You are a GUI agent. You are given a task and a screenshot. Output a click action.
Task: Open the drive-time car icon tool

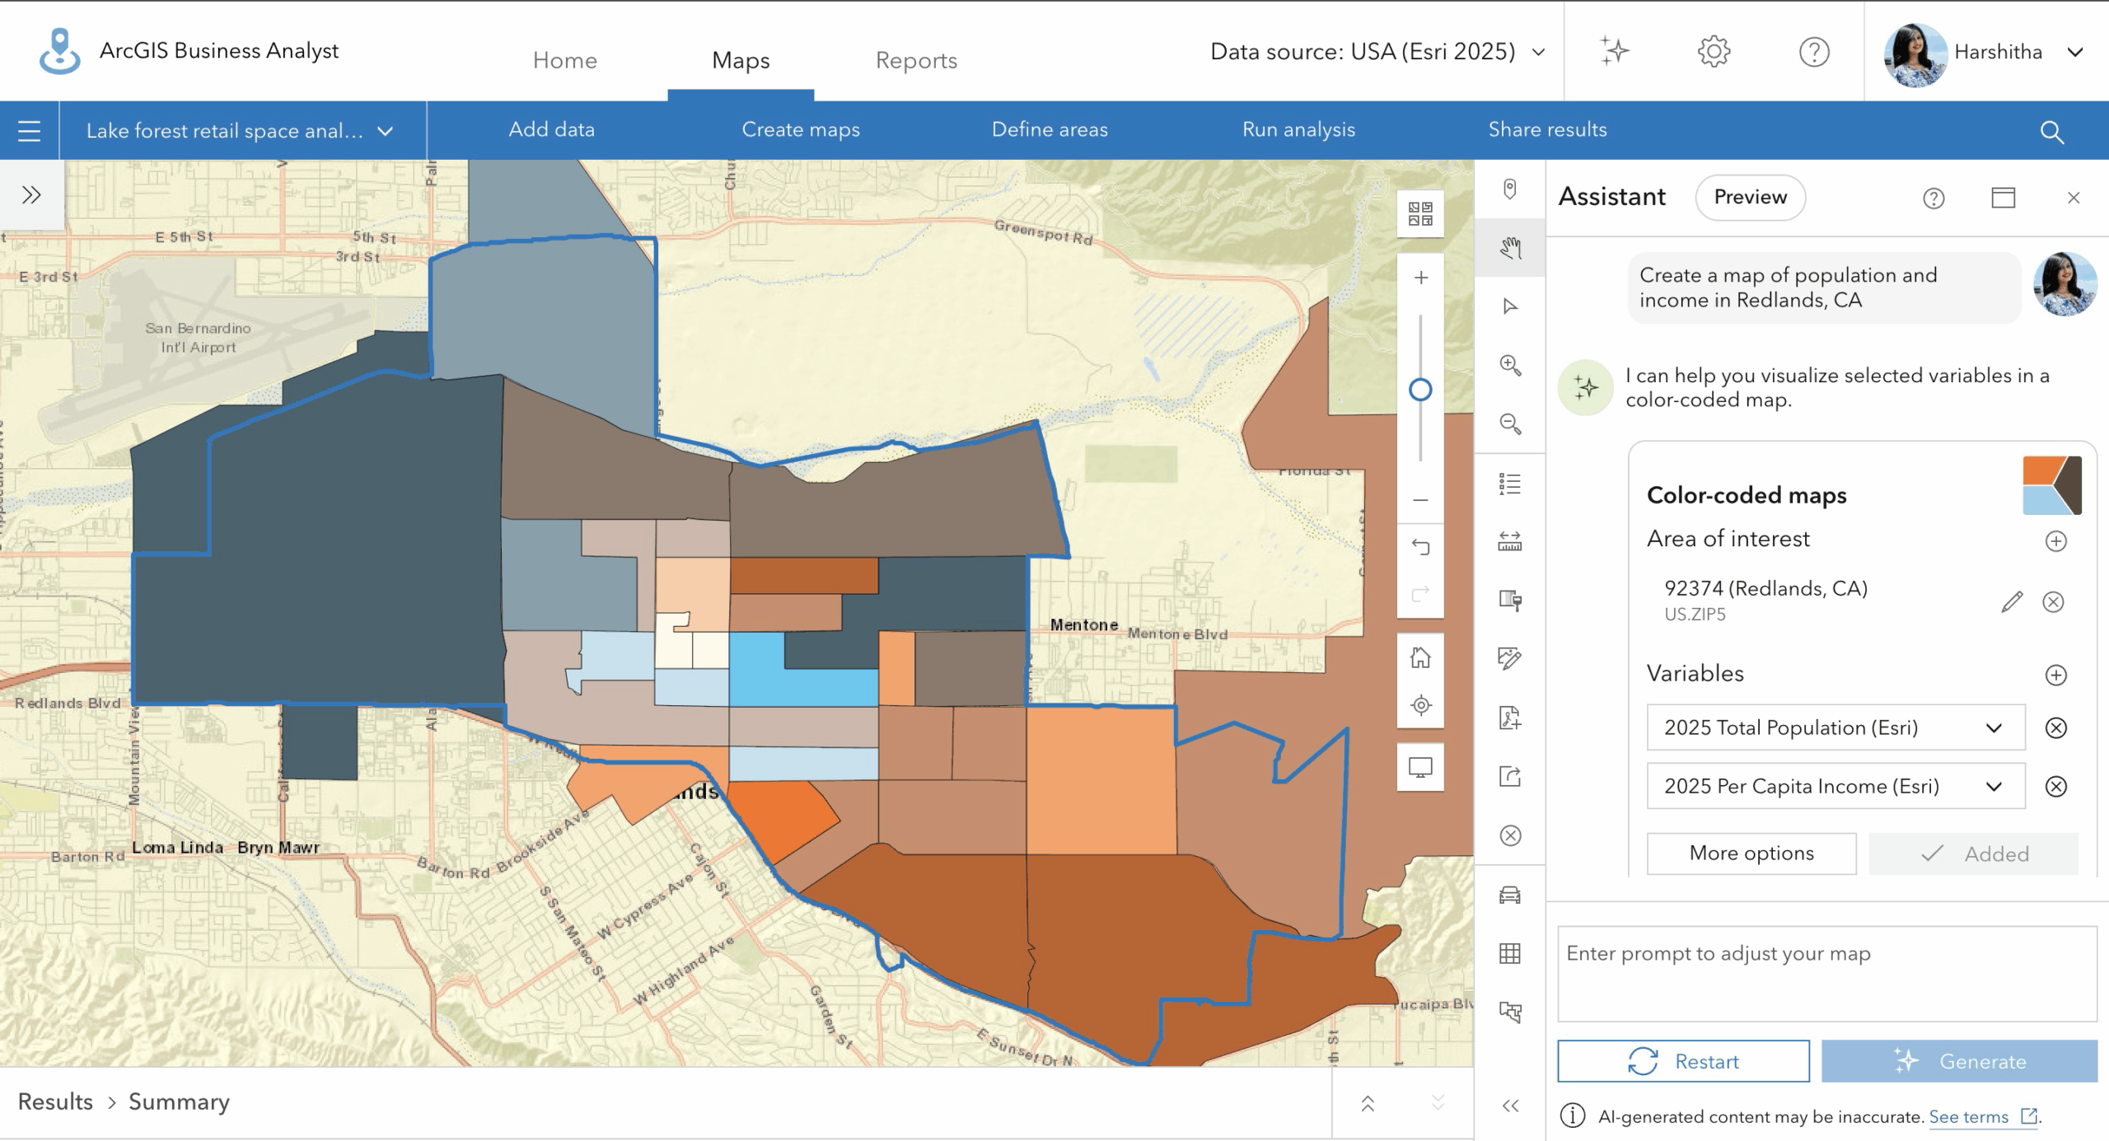(x=1509, y=895)
